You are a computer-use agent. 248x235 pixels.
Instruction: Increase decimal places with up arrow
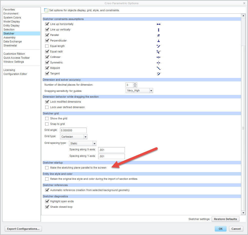[135, 84]
